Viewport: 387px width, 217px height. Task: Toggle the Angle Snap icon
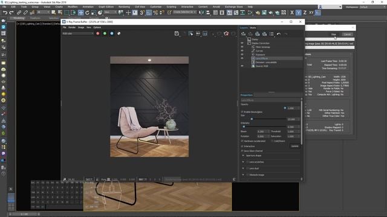pyautogui.click(x=149, y=13)
